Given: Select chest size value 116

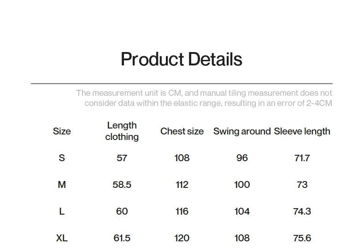Looking at the screenshot, I should (182, 211).
